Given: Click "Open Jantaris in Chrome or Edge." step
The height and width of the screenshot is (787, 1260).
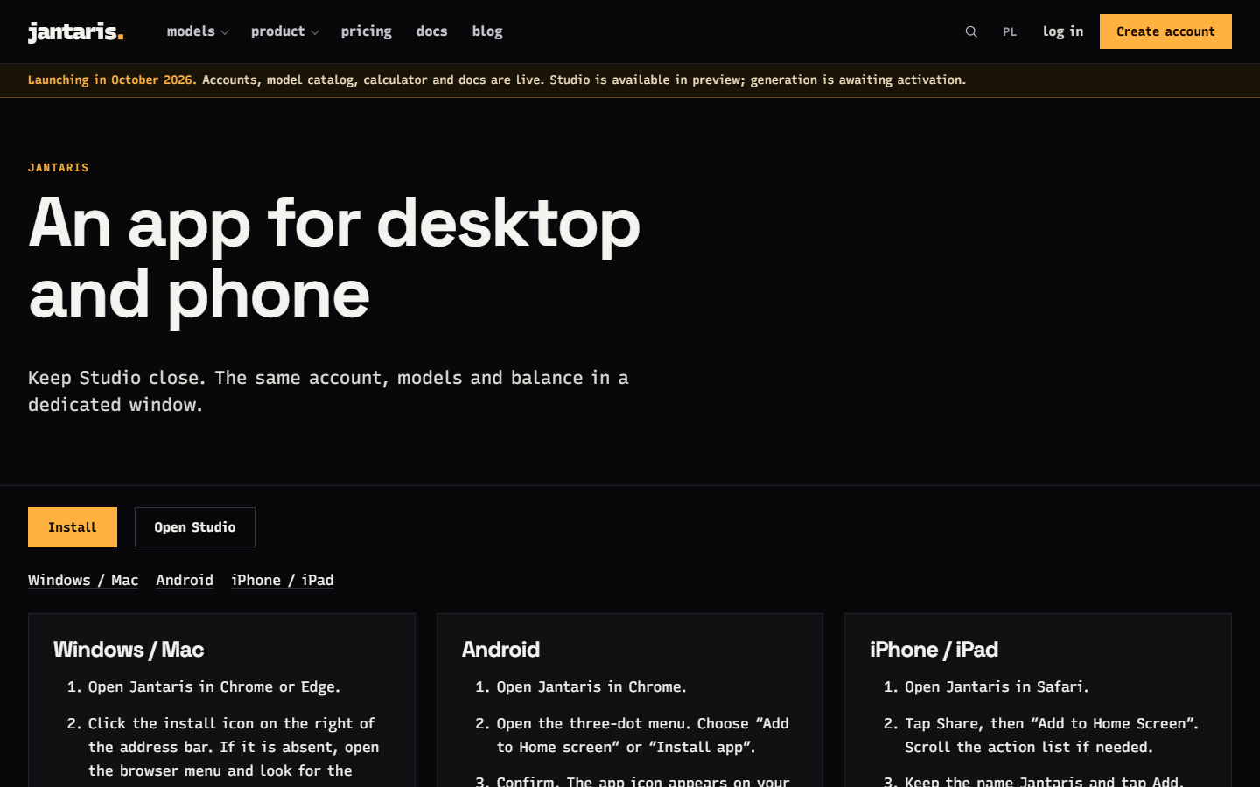Looking at the screenshot, I should (x=214, y=687).
